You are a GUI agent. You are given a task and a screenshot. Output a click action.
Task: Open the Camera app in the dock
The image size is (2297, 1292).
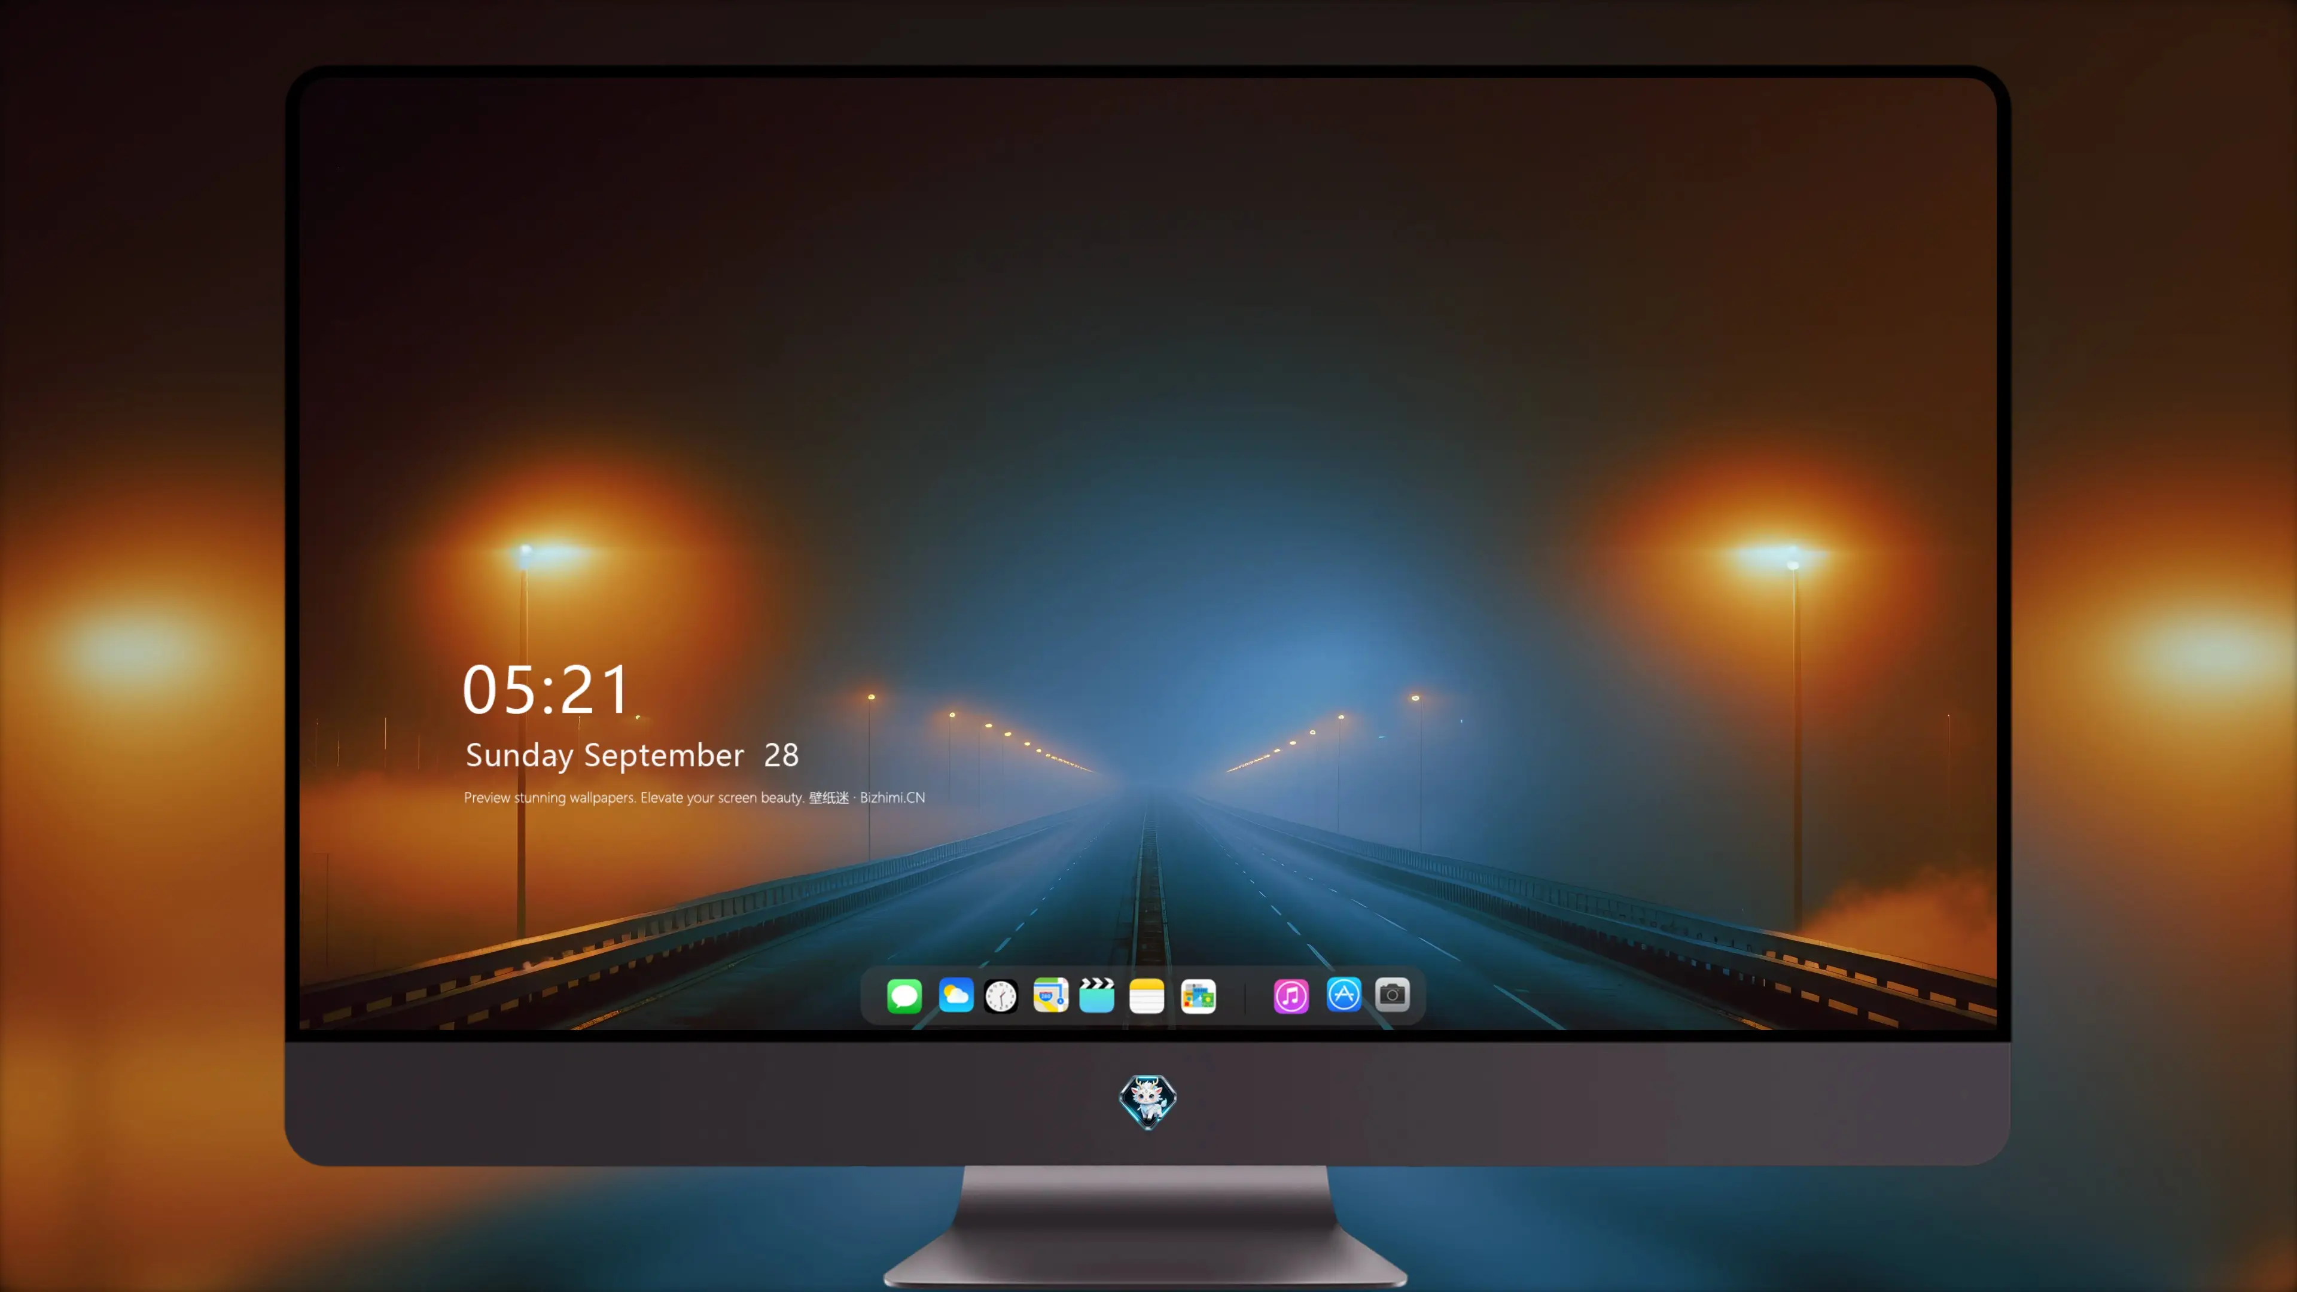pyautogui.click(x=1392, y=994)
